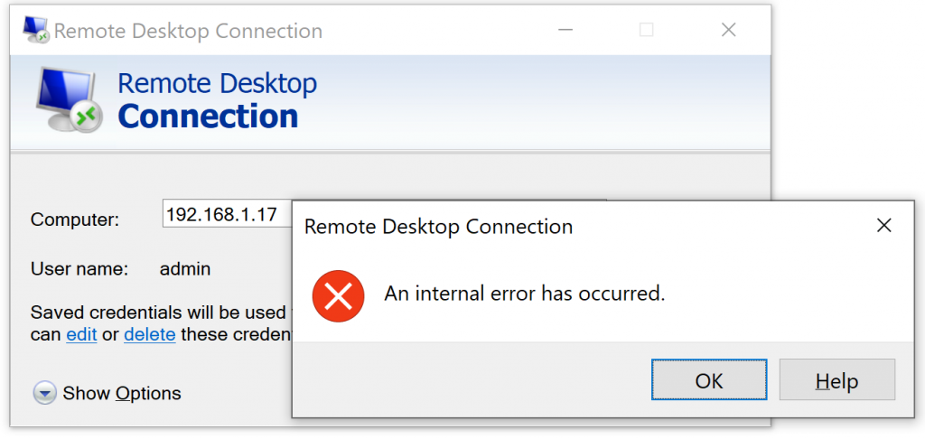Close the main Remote Desktop window
925x439 pixels.
(729, 30)
